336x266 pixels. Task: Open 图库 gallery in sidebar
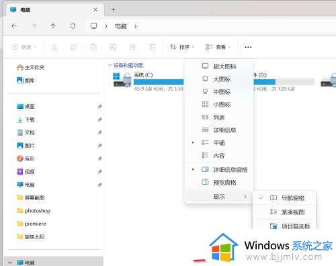(26, 81)
